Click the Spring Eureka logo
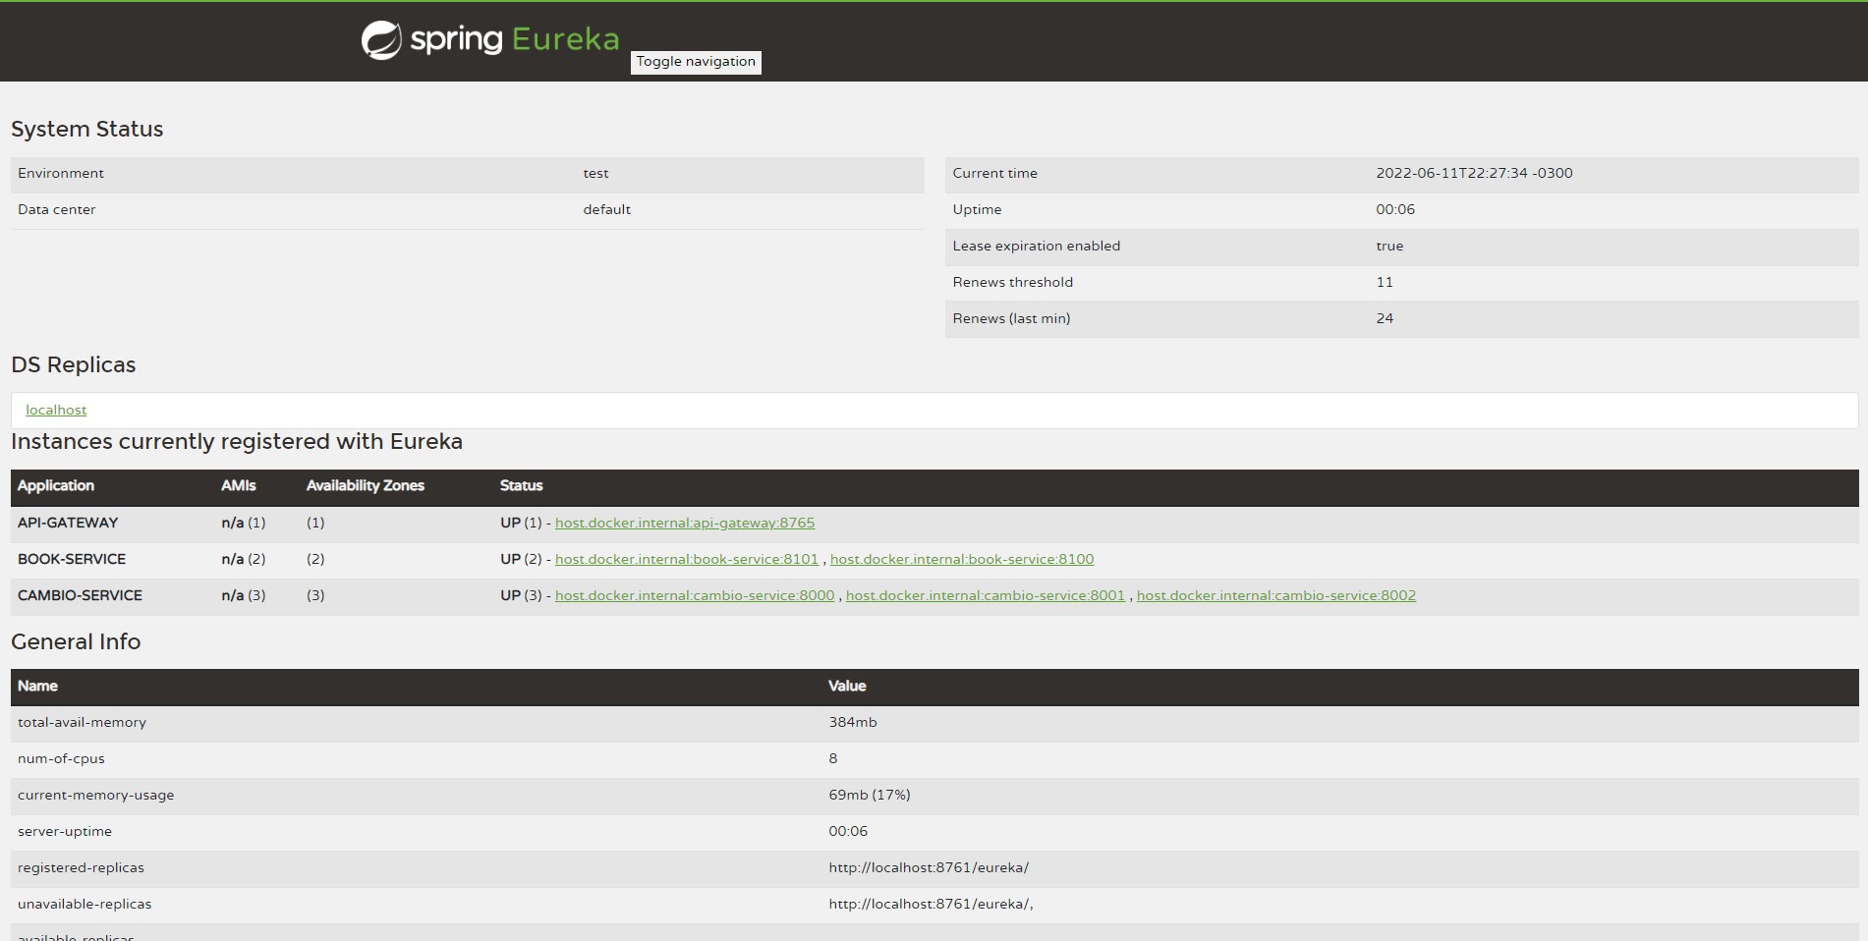This screenshot has width=1868, height=941. coord(490,39)
